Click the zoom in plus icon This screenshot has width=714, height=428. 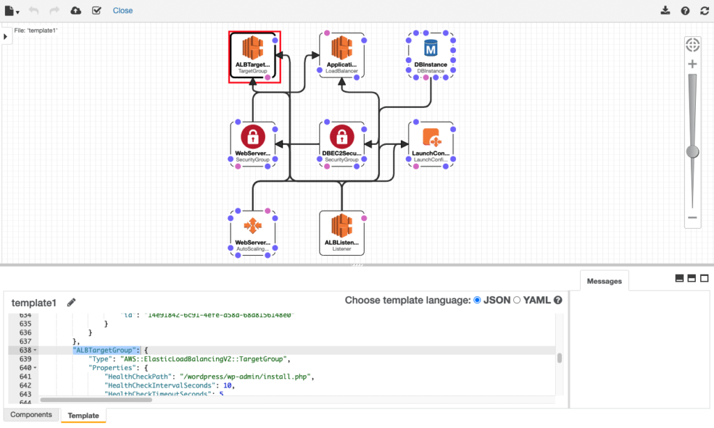(x=692, y=63)
